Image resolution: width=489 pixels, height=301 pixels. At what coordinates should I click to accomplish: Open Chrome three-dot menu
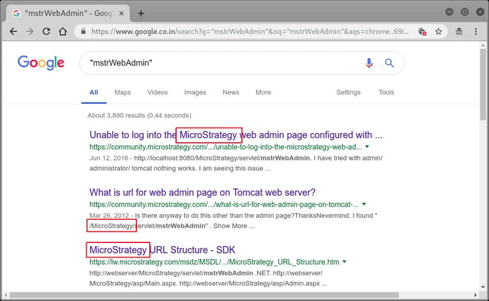click(476, 32)
